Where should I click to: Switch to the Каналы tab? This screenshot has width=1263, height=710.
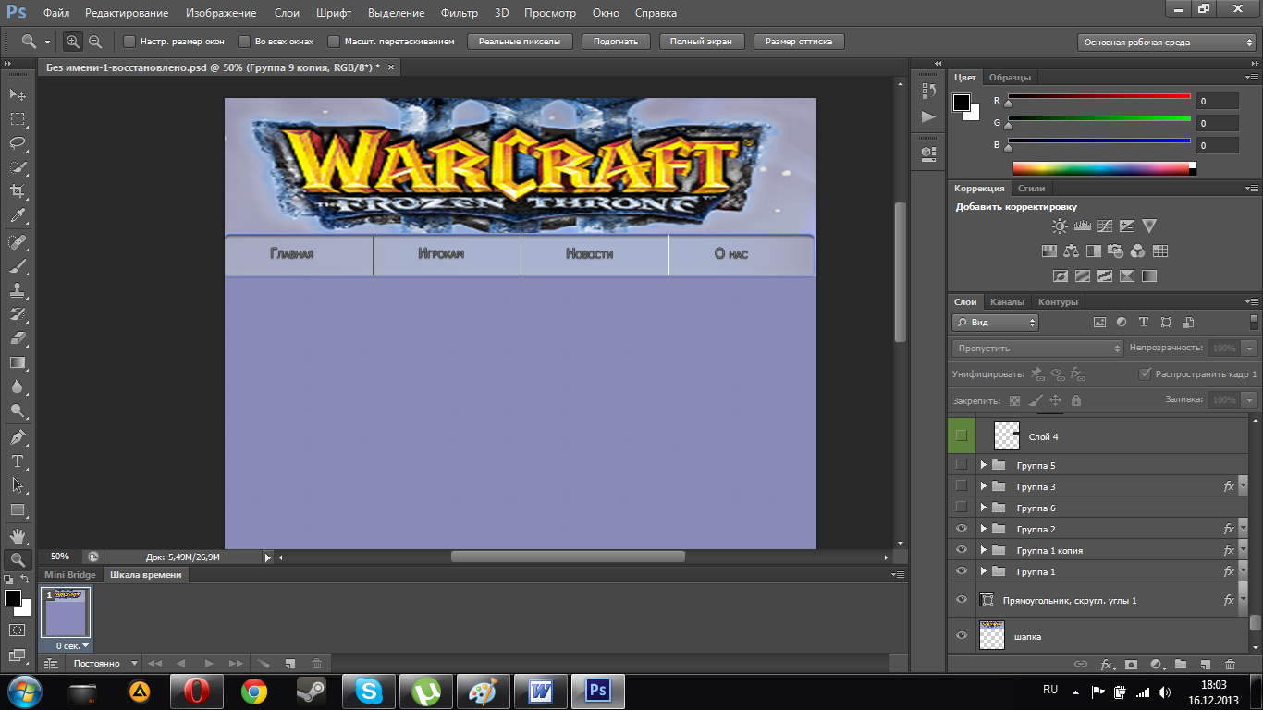point(1007,302)
